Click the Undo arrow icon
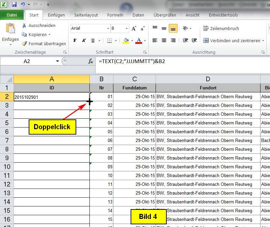 (23, 5)
